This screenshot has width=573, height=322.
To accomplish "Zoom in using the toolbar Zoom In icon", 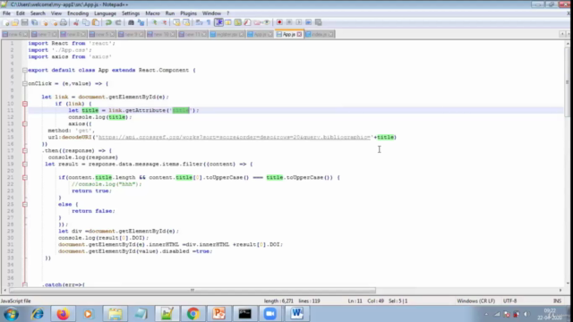I will [x=155, y=22].
